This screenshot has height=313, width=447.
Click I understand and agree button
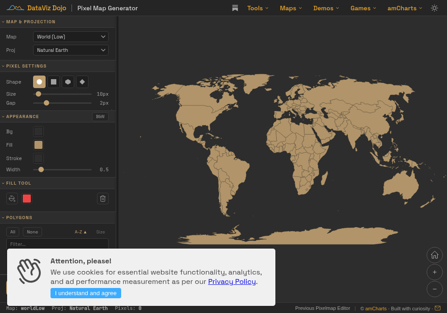pos(86,293)
